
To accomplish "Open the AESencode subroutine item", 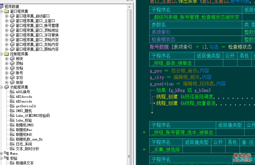I will 24,101.
